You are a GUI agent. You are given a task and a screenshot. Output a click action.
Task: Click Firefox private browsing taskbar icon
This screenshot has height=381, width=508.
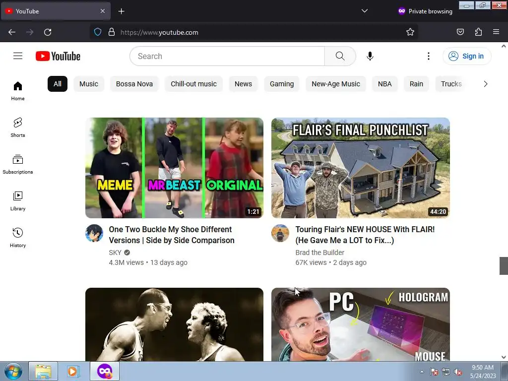(x=105, y=371)
